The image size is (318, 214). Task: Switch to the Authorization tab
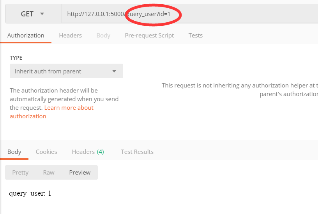[x=26, y=36]
